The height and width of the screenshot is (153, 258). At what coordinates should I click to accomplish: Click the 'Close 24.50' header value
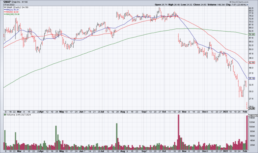[200, 5]
